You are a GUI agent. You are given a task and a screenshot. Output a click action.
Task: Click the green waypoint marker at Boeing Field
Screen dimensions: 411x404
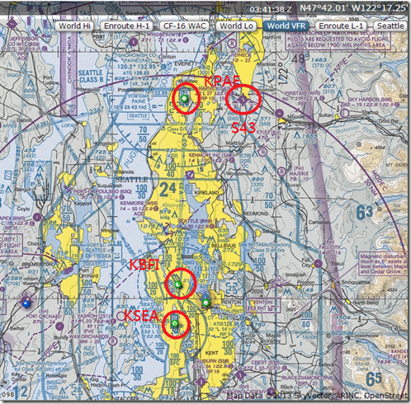(x=178, y=284)
